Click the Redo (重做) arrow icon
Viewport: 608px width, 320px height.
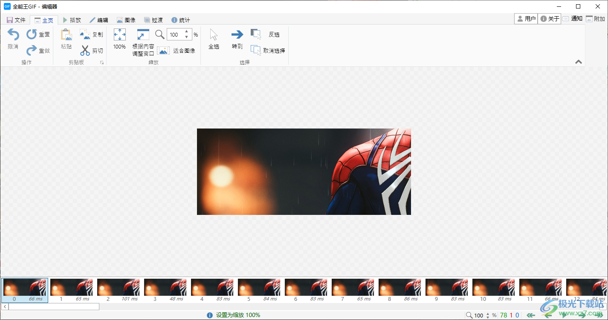(x=32, y=51)
